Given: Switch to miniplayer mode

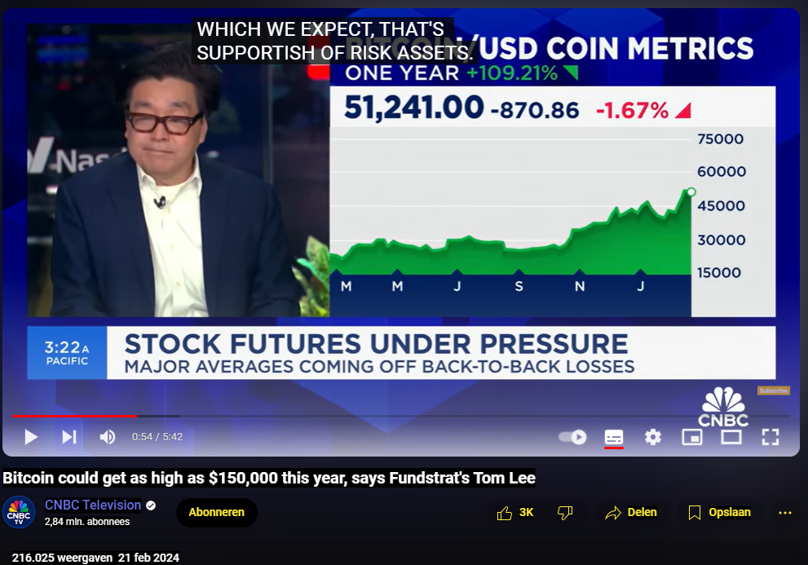Looking at the screenshot, I should point(692,437).
